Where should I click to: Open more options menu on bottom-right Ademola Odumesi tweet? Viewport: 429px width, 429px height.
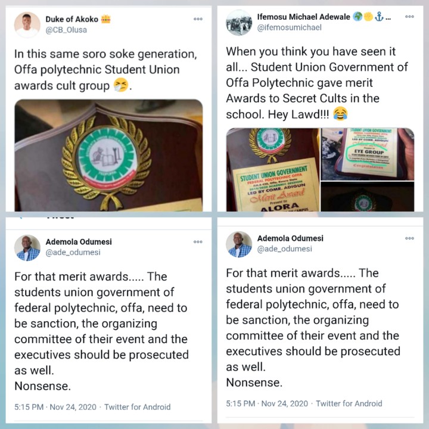click(x=409, y=238)
